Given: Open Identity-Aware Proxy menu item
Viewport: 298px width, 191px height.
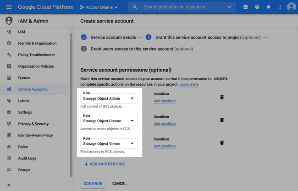Looking at the screenshot, I should [35, 136].
